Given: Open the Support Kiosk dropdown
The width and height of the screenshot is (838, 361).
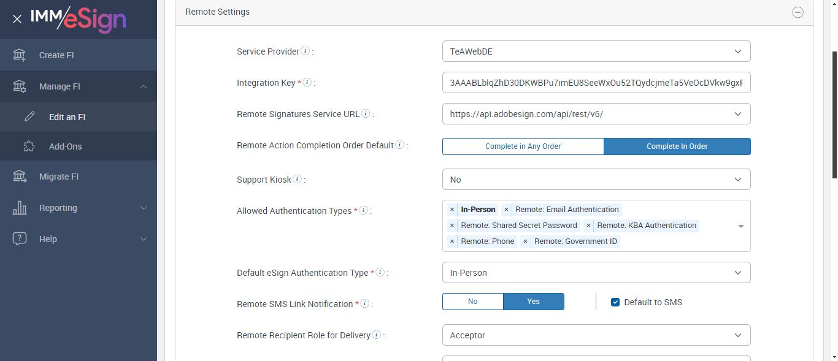Looking at the screenshot, I should click(x=596, y=180).
